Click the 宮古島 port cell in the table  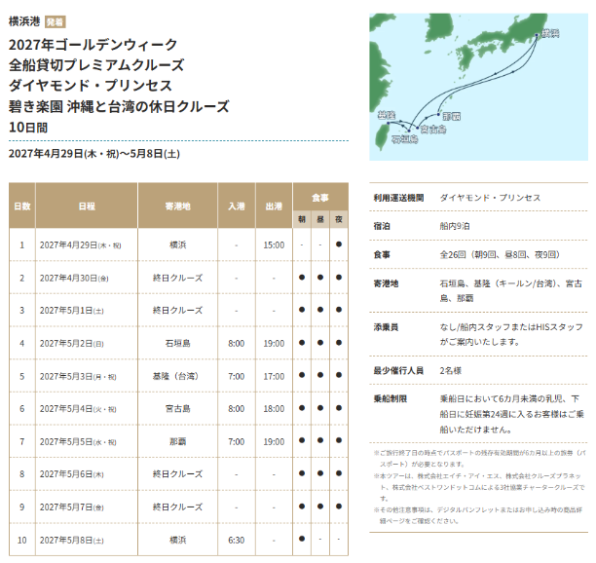click(x=177, y=409)
